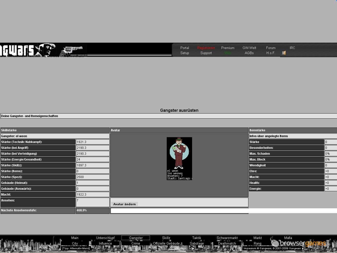The width and height of the screenshot is (337, 253).
Task: Click the Itemstärke panel header
Action: pyautogui.click(x=293, y=130)
